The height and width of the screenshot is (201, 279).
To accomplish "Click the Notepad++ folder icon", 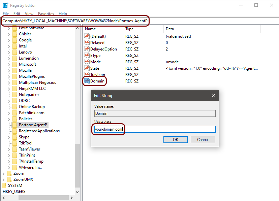I will [x=14, y=95].
